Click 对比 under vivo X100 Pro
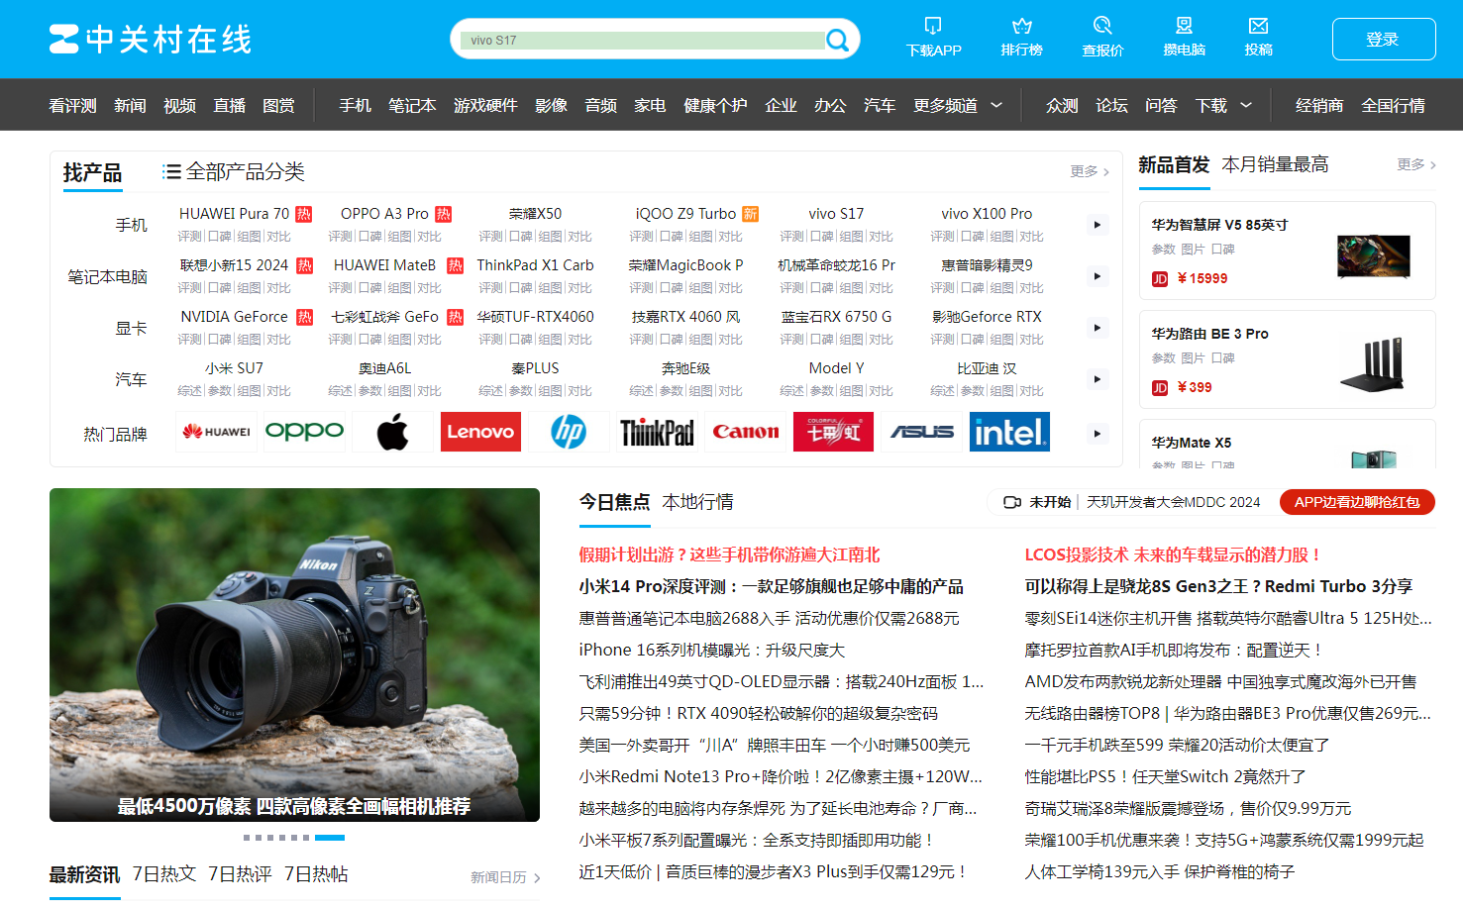 [x=1031, y=237]
